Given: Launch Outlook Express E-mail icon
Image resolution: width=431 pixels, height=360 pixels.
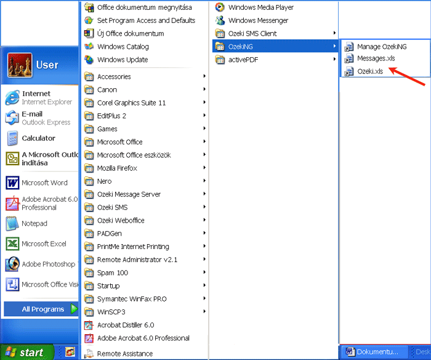Looking at the screenshot, I should [x=12, y=118].
